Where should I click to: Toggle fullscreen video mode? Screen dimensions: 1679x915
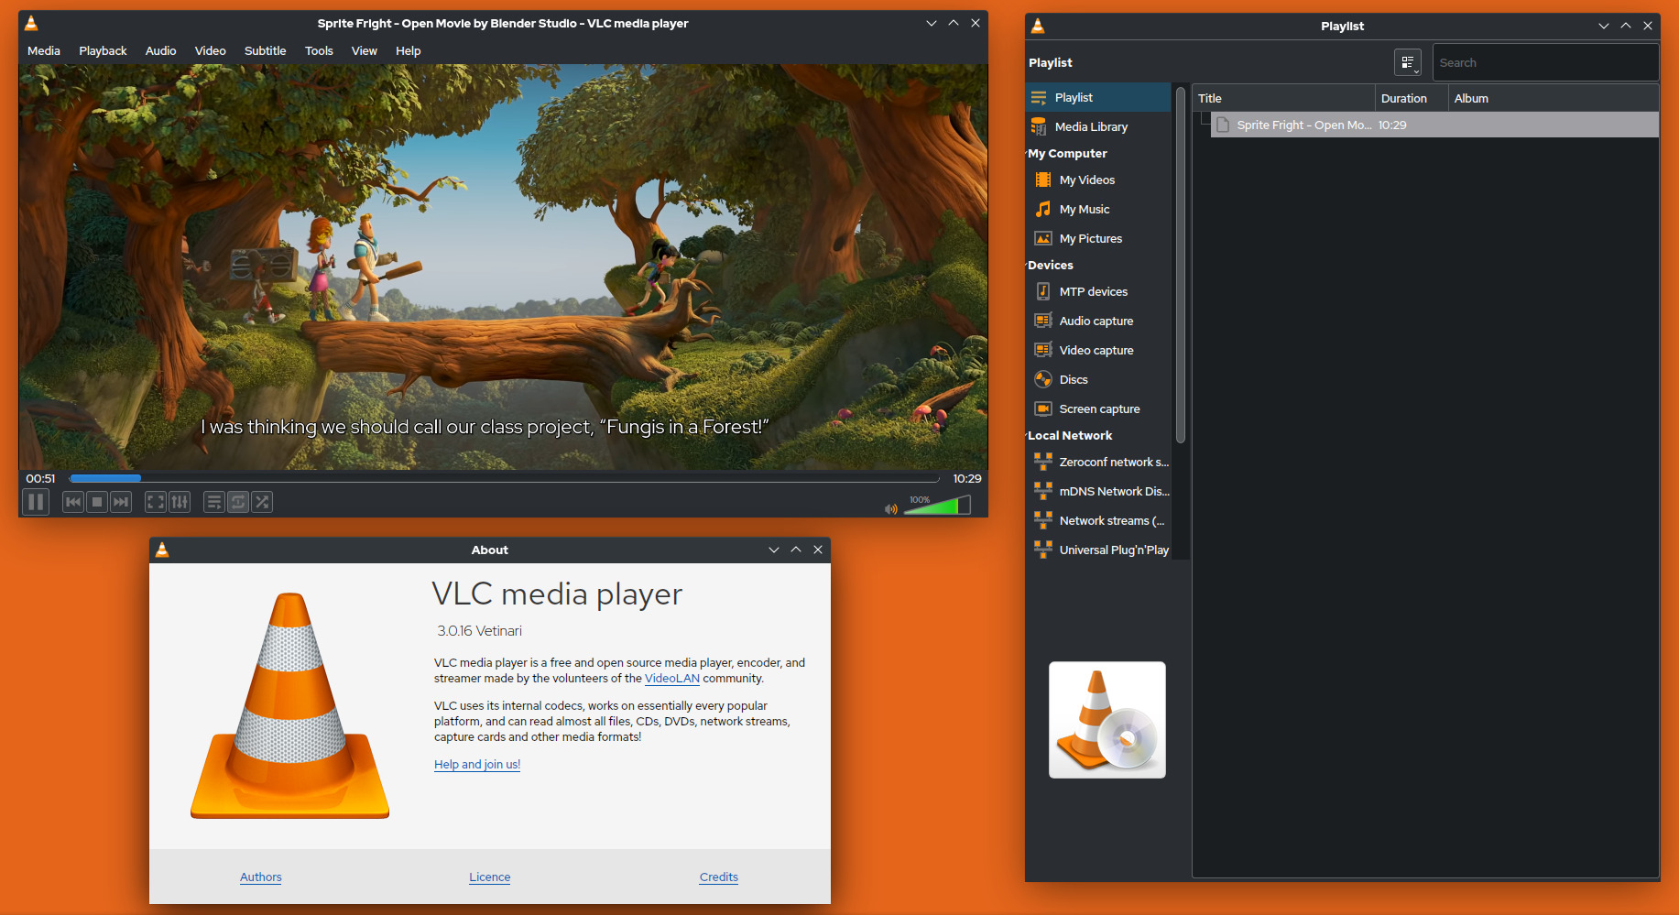(155, 502)
